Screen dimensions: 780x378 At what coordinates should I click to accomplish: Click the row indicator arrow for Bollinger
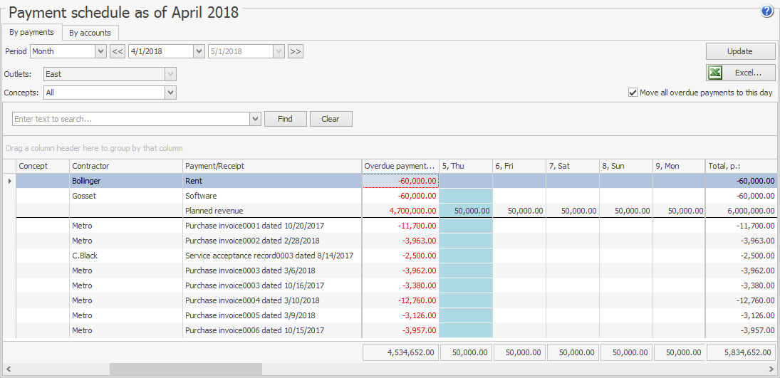tap(9, 182)
